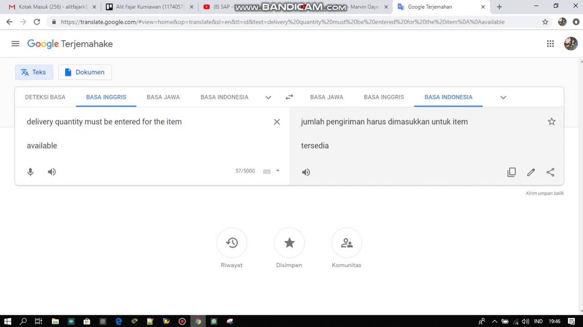Open the Google apps grid
The image size is (583, 327).
(550, 44)
